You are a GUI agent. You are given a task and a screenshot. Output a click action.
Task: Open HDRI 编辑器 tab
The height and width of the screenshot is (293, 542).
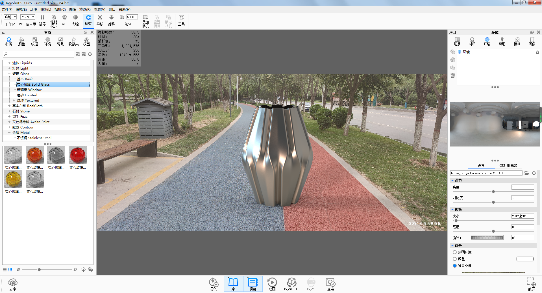coord(508,165)
